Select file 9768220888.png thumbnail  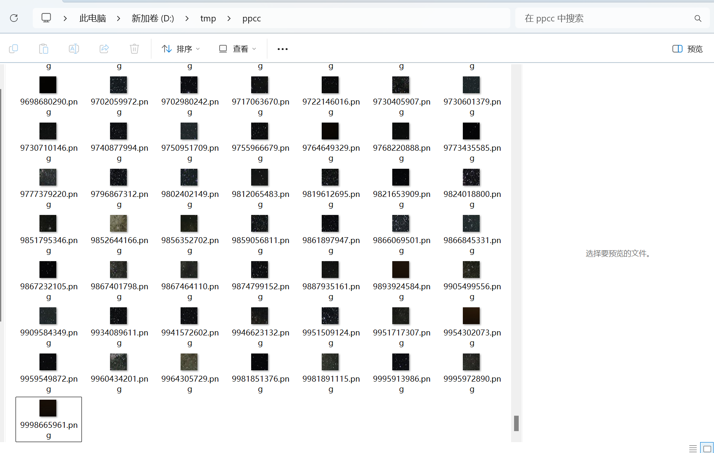coord(401,131)
